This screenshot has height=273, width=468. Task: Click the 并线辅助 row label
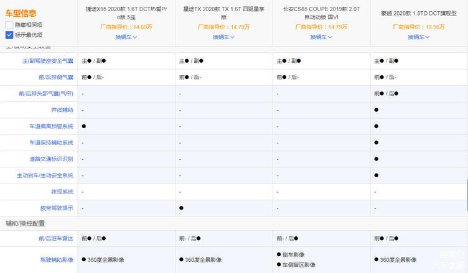[62, 110]
